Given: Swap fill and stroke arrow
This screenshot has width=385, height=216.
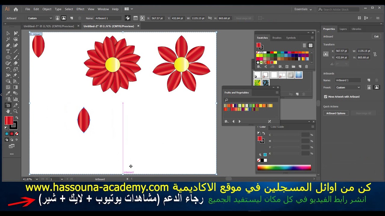Looking at the screenshot, I should [x=17, y=118].
